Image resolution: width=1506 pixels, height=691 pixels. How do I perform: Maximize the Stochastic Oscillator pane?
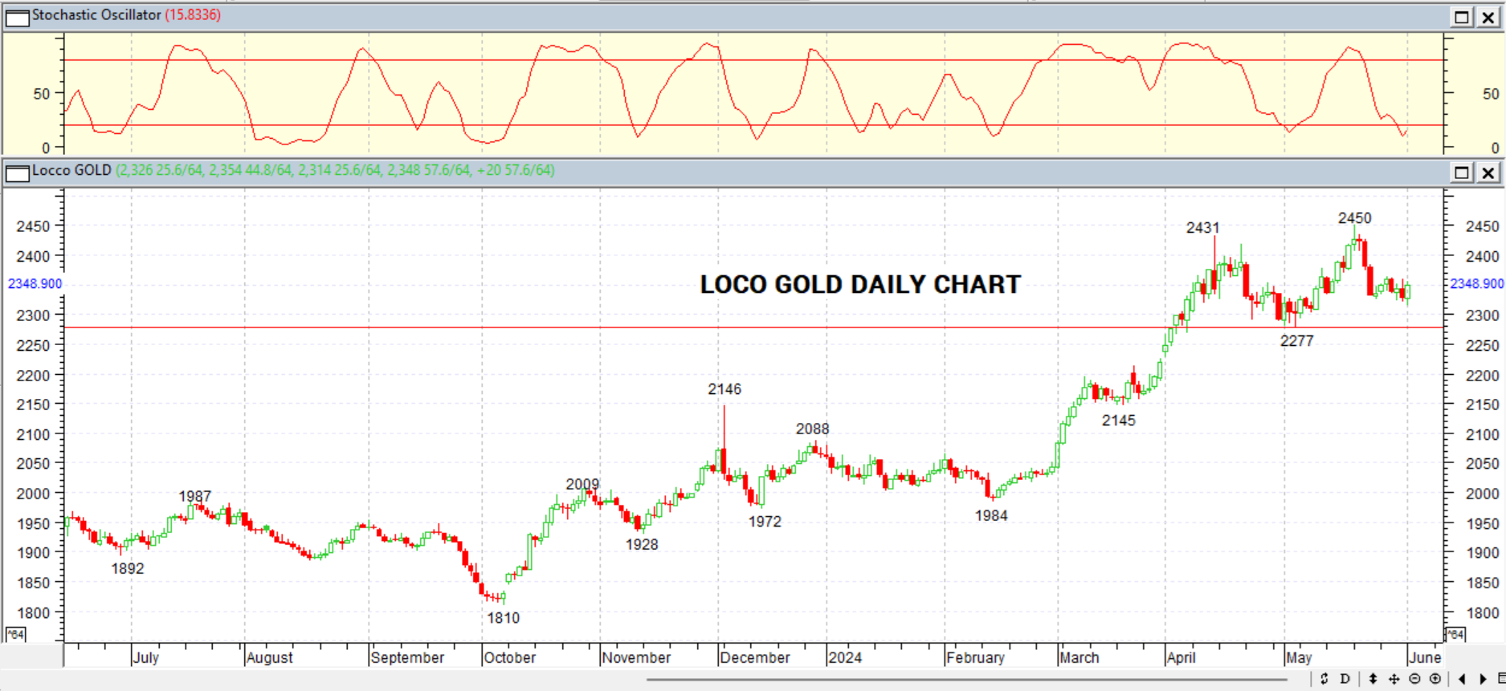tap(1462, 17)
